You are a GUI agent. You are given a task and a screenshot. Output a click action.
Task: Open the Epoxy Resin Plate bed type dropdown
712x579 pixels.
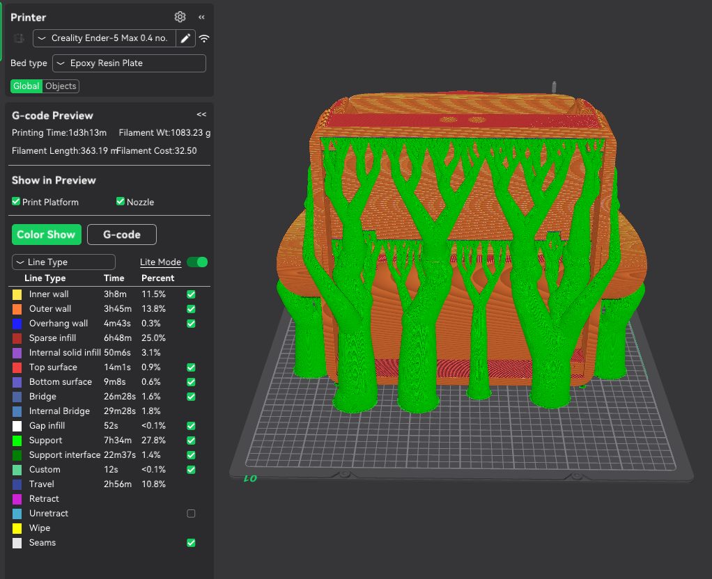pos(129,63)
